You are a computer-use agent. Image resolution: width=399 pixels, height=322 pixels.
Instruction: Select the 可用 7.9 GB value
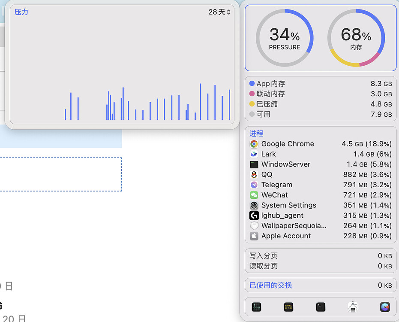point(381,114)
